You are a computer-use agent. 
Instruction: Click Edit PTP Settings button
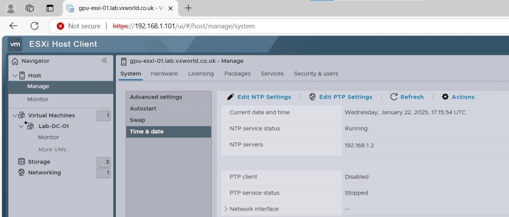click(340, 97)
